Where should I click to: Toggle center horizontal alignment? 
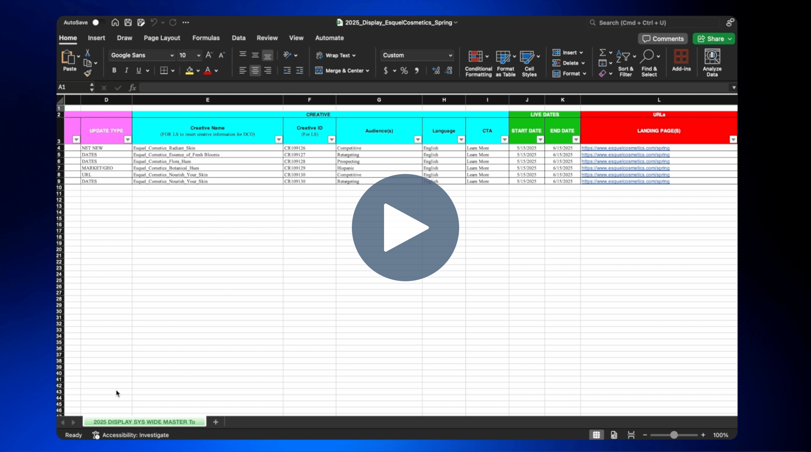click(x=255, y=71)
